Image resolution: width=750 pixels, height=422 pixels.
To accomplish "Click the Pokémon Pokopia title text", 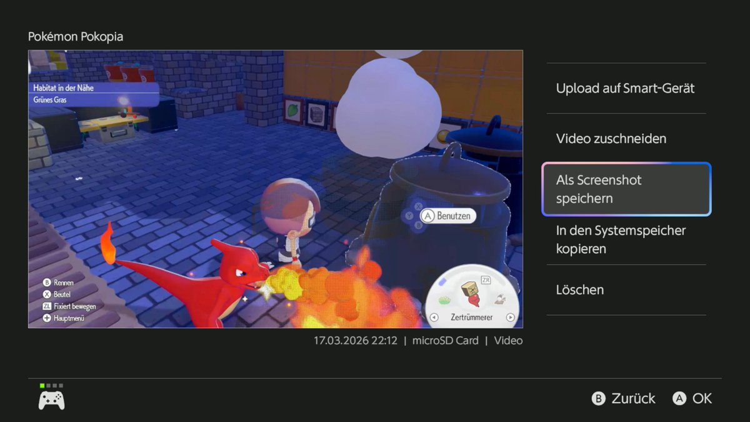I will point(76,37).
